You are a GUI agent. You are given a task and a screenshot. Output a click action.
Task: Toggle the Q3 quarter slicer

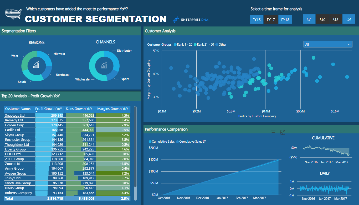336,19
